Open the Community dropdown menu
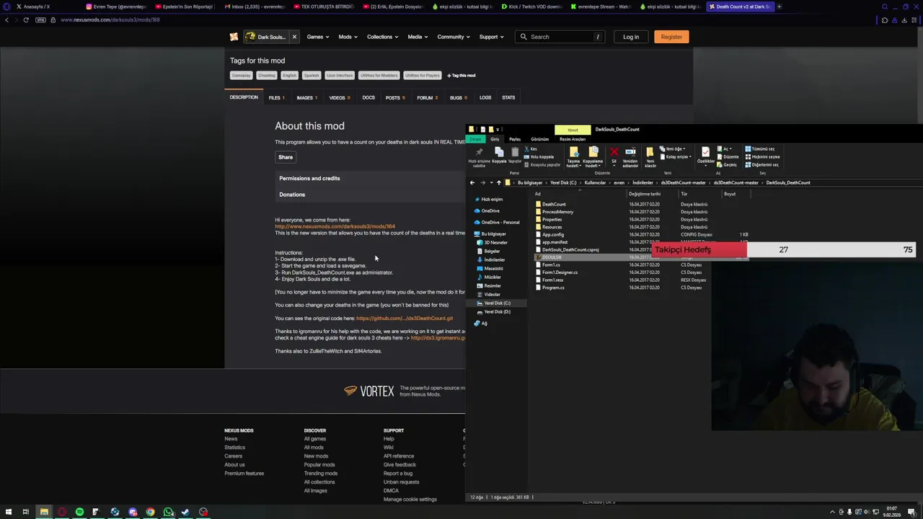923x519 pixels. [454, 37]
